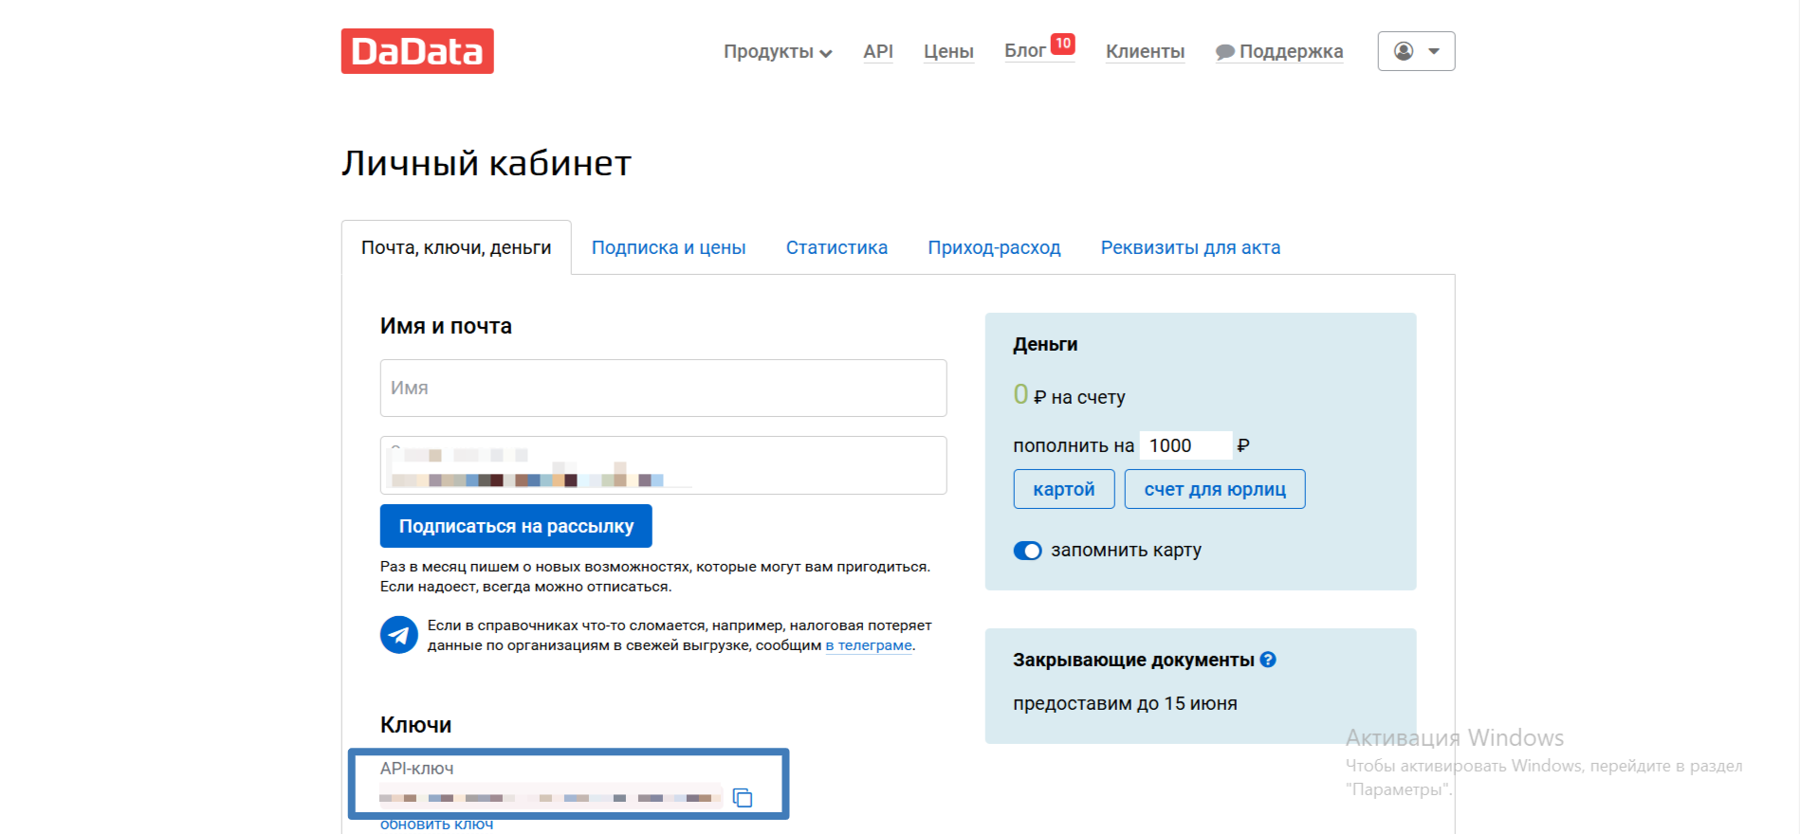Click the картой payment button
The width and height of the screenshot is (1800, 834).
(x=1063, y=489)
